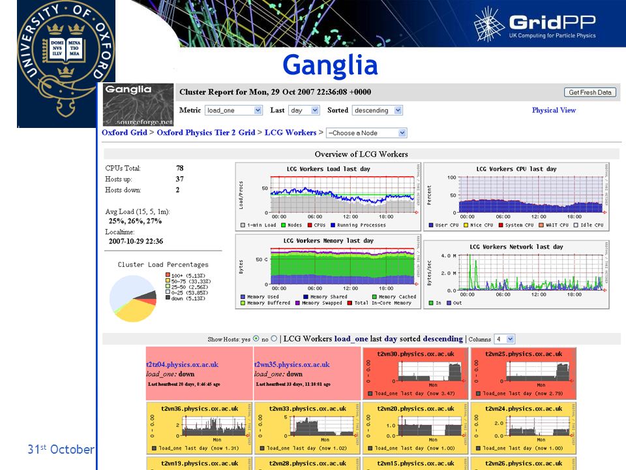Click the red 100+ legend swatch

click(x=168, y=275)
